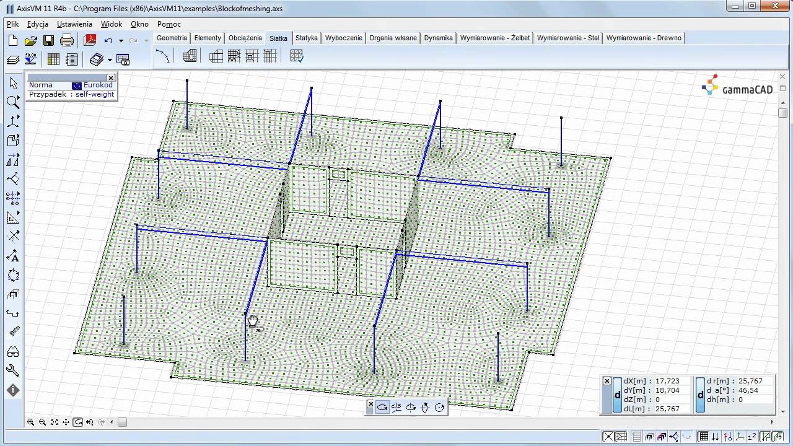Click the zoom to fit icon at bottom

click(54, 422)
